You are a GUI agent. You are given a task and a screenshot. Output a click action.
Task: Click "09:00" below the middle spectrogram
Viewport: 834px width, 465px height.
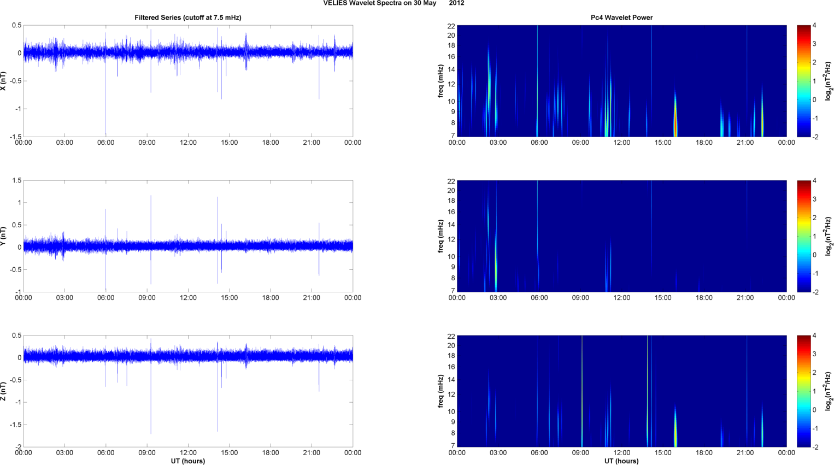[x=580, y=298]
